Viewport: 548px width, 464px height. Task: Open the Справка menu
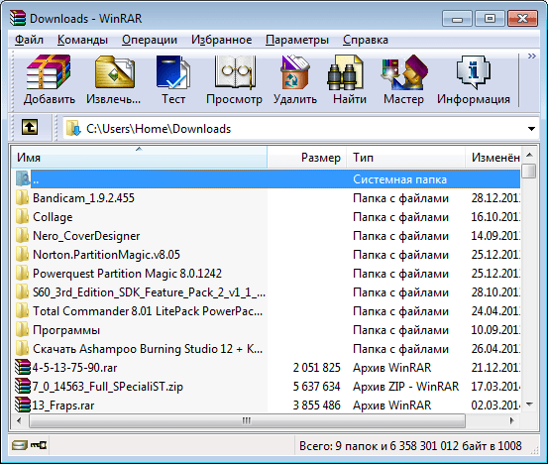[x=366, y=40]
